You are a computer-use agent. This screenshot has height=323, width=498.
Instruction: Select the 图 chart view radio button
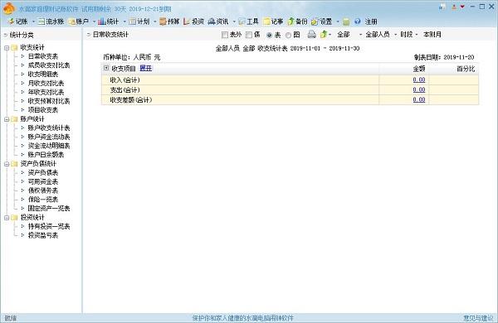(x=288, y=35)
